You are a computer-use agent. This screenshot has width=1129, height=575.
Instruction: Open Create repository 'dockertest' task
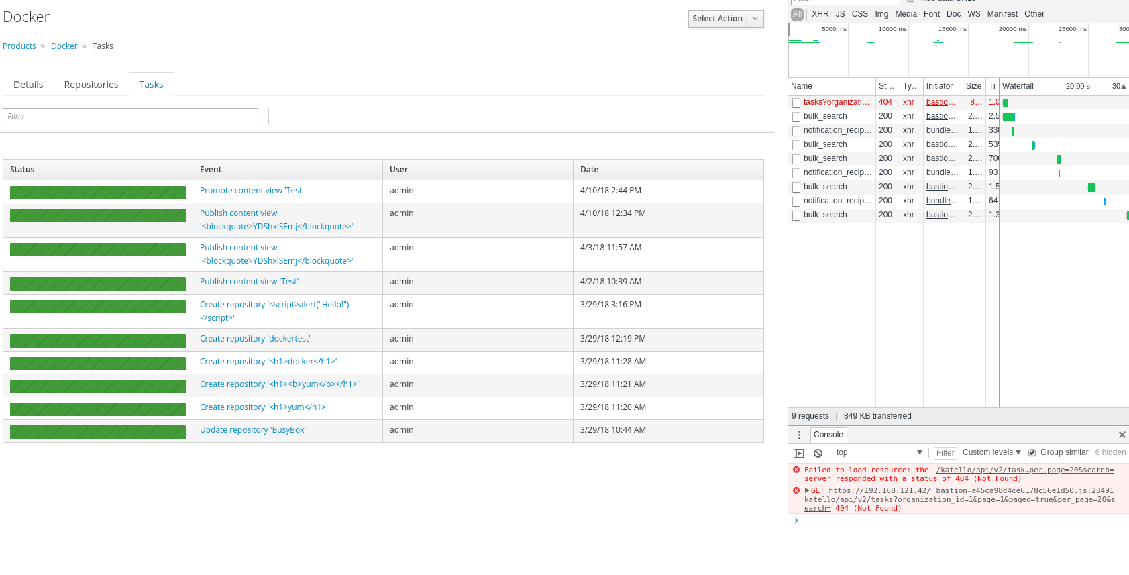click(255, 339)
